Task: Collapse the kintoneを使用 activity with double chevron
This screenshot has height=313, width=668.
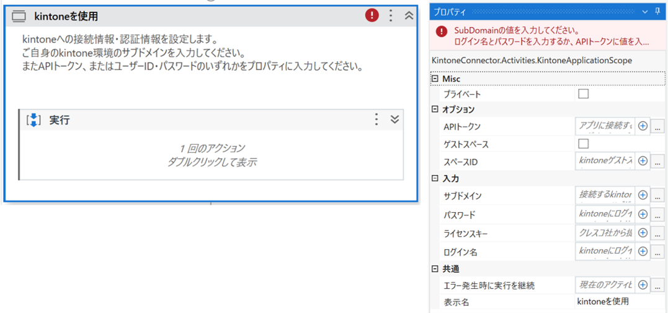Action: 409,15
